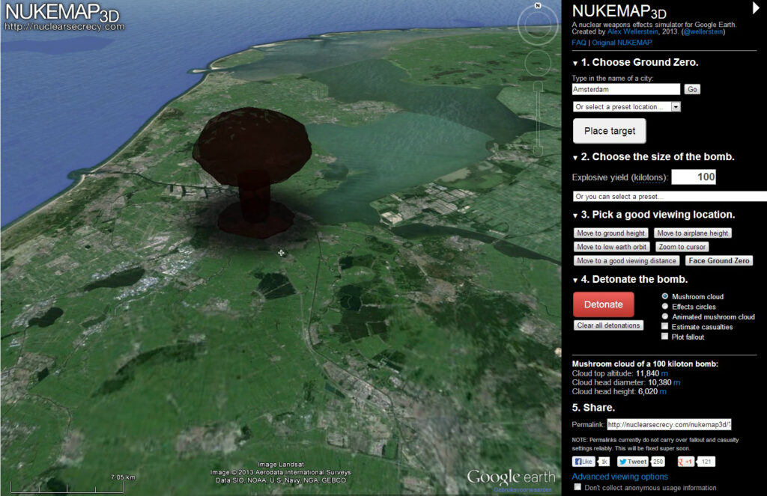Collapse section 1 Choose Ground Zero
The width and height of the screenshot is (767, 496).
[x=575, y=63]
